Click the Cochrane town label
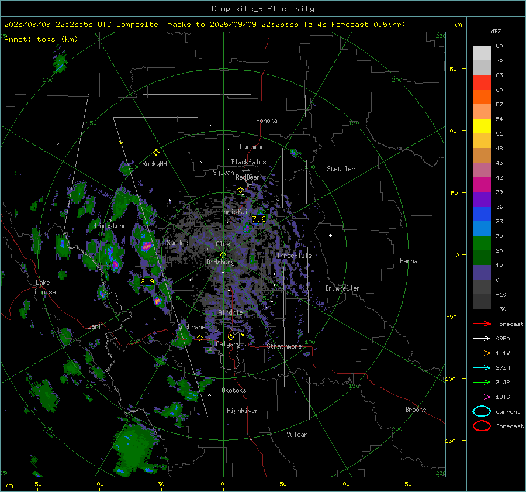The image size is (526, 492). pyautogui.click(x=191, y=327)
